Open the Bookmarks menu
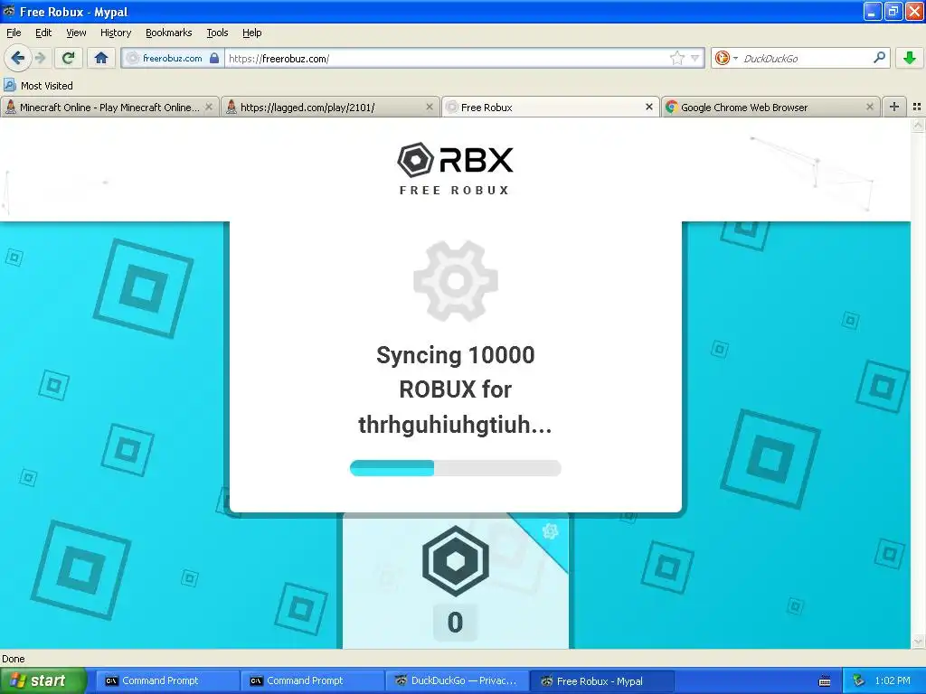This screenshot has height=694, width=926. [x=168, y=33]
